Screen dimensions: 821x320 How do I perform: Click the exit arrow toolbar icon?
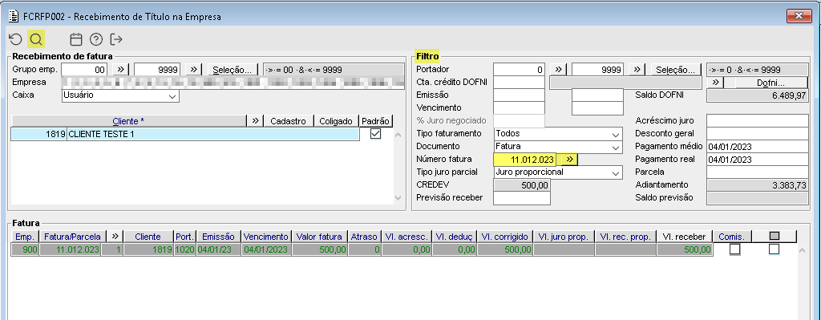(115, 38)
